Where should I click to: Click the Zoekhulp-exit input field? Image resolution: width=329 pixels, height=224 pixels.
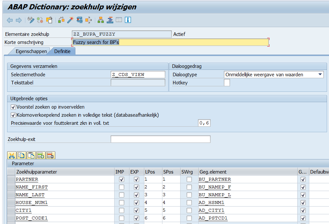click(x=160, y=139)
